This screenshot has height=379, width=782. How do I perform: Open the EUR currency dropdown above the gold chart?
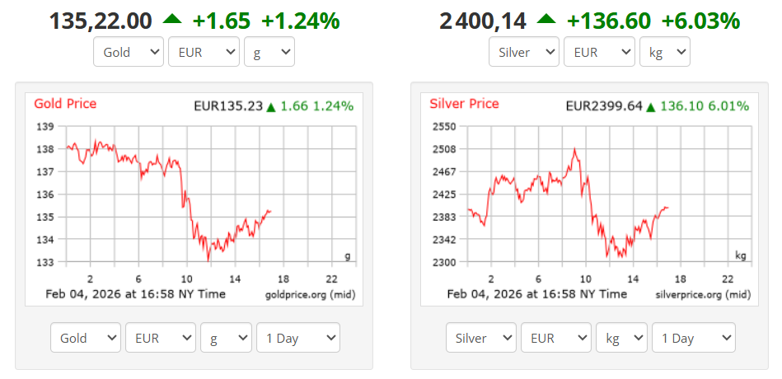(204, 52)
